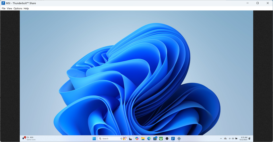Click the medal search highlight icon
Screen dimensions: 273x142
point(123,138)
